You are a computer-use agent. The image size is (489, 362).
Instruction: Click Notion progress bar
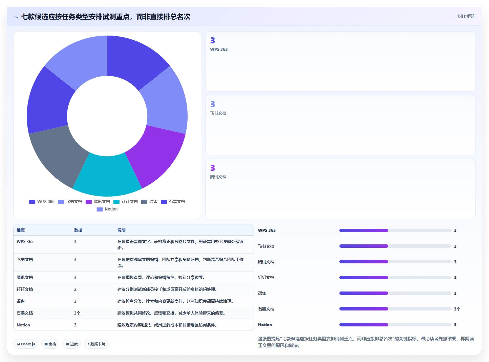coord(395,325)
